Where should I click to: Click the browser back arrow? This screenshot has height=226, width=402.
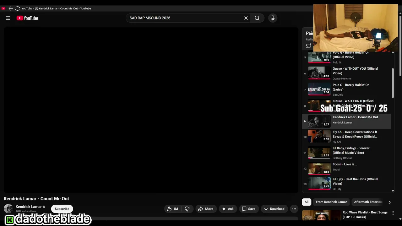coord(11,8)
